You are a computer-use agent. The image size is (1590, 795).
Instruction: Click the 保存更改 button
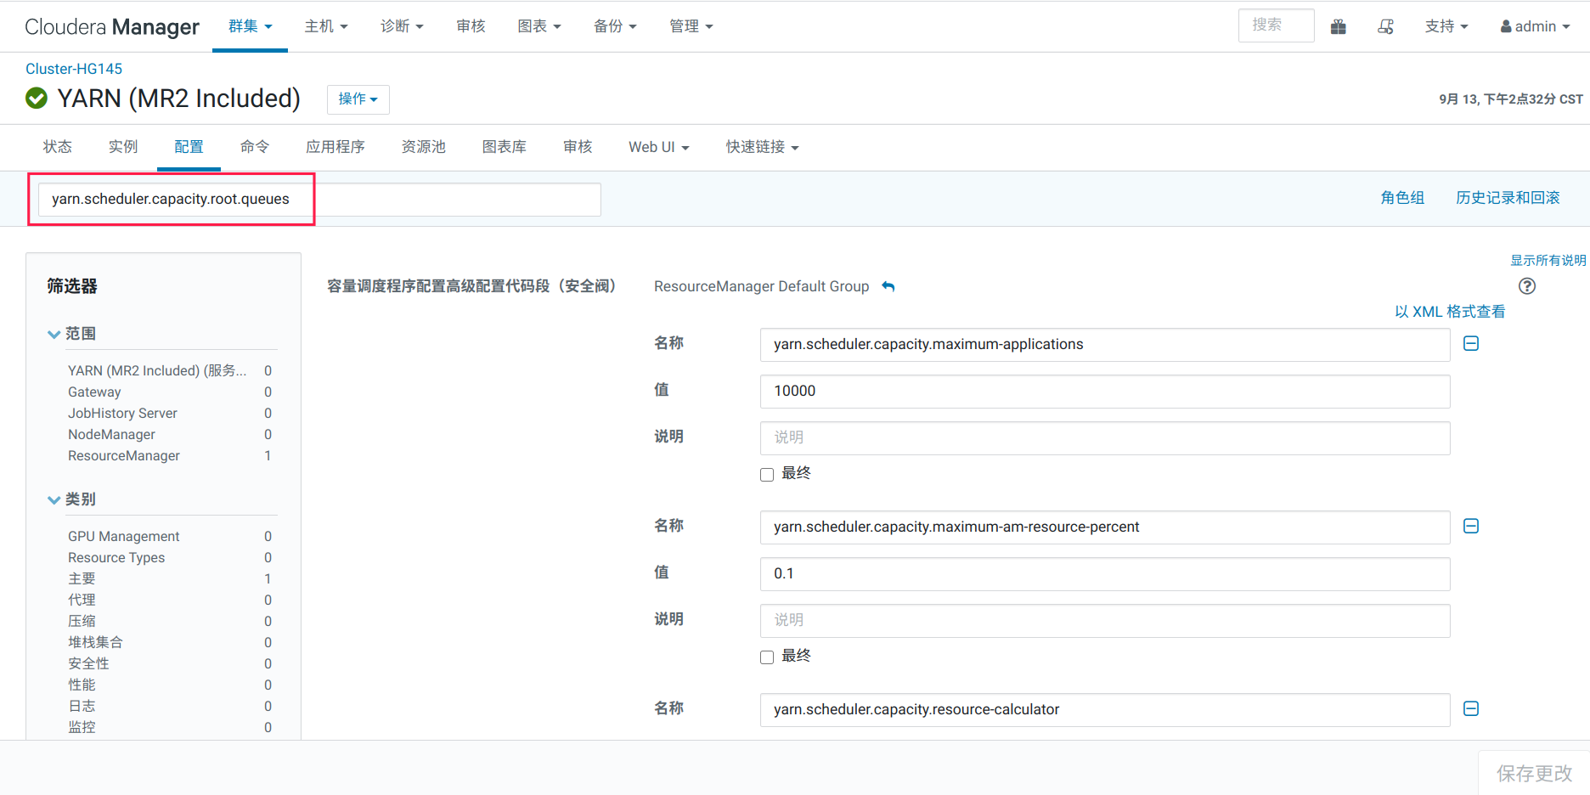tap(1534, 773)
